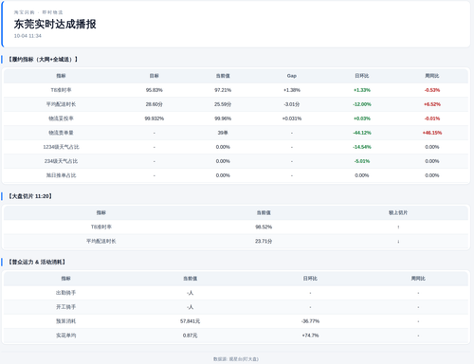Select budget value 57,841元
The height and width of the screenshot is (364, 474).
point(190,321)
